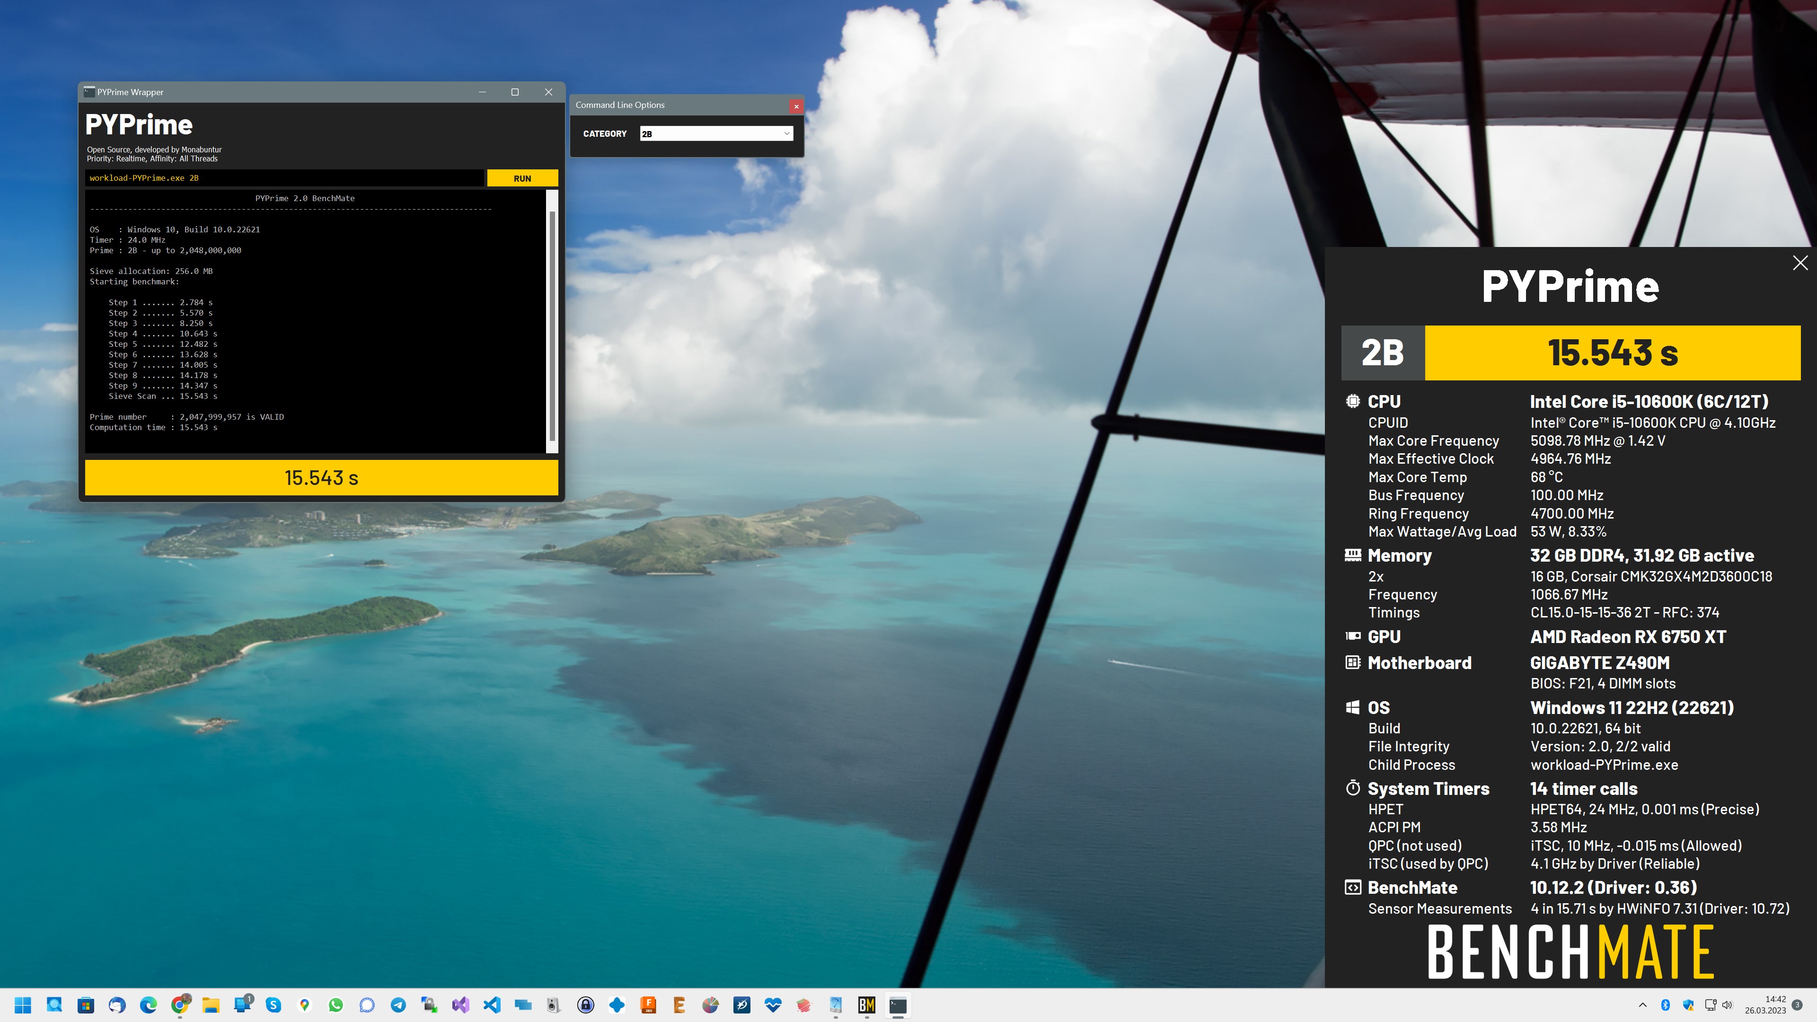Viewport: 1817px width, 1022px height.
Task: Open Signal messenger from the taskbar
Action: [367, 1005]
